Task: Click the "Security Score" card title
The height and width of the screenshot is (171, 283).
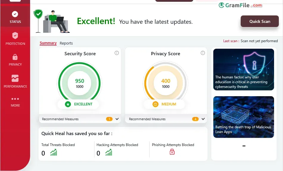Action: (80, 53)
